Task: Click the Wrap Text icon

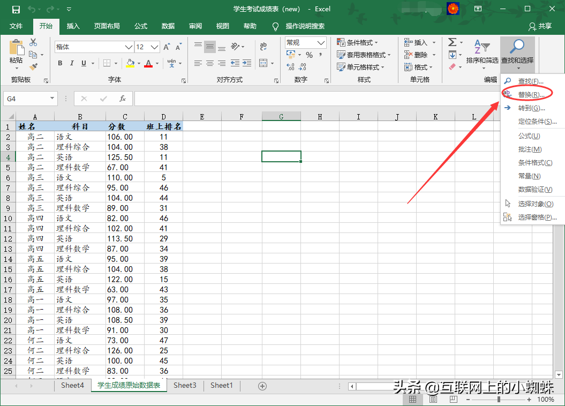Action: (263, 47)
